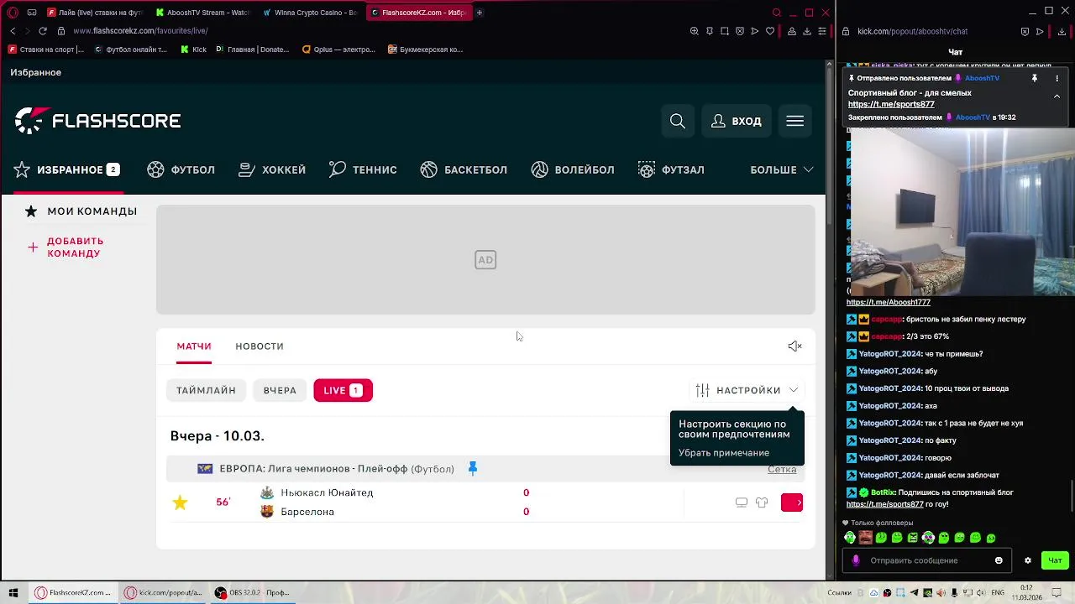
Task: Click the heart bookmark icon in toolbar
Action: tap(770, 31)
